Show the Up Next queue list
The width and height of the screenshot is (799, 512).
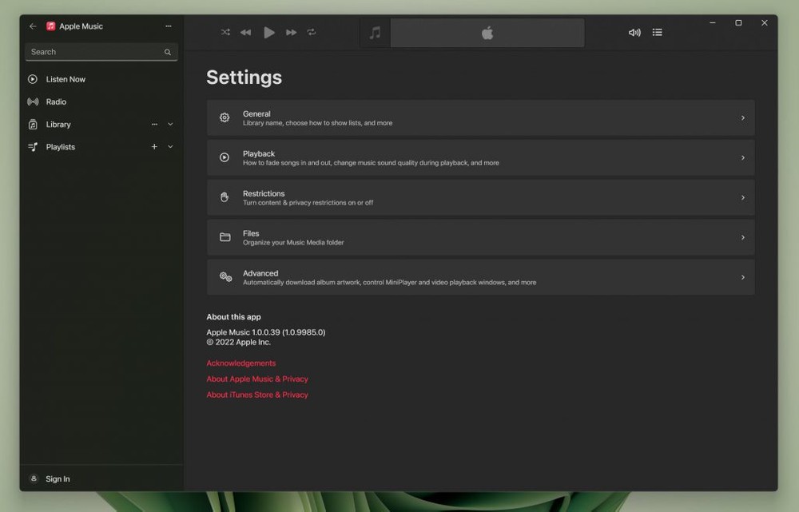(658, 33)
